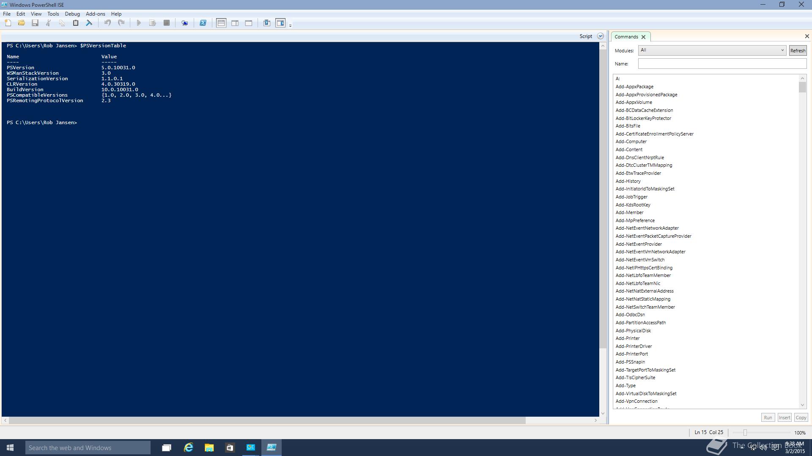This screenshot has height=456, width=812.
Task: Run script with the green play icon
Action: pos(139,23)
